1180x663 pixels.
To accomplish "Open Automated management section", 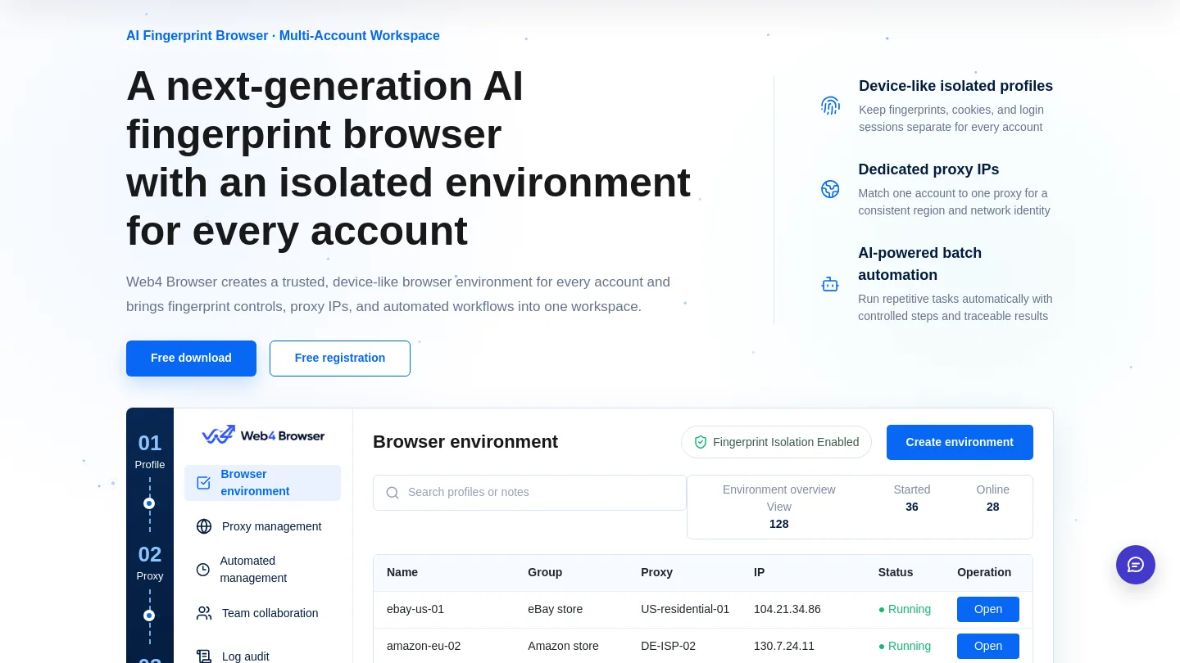I will click(x=262, y=570).
